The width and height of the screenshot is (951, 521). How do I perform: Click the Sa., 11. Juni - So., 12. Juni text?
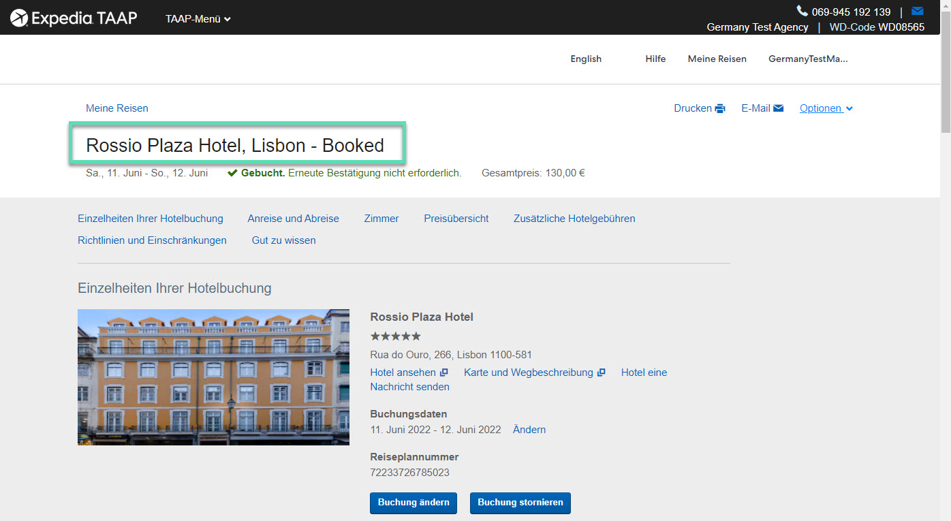pyautogui.click(x=147, y=173)
